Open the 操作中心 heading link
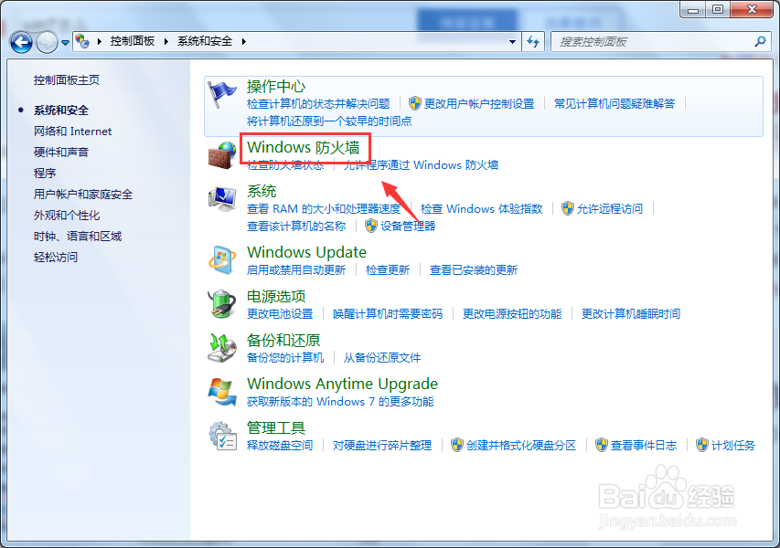 coord(276,87)
